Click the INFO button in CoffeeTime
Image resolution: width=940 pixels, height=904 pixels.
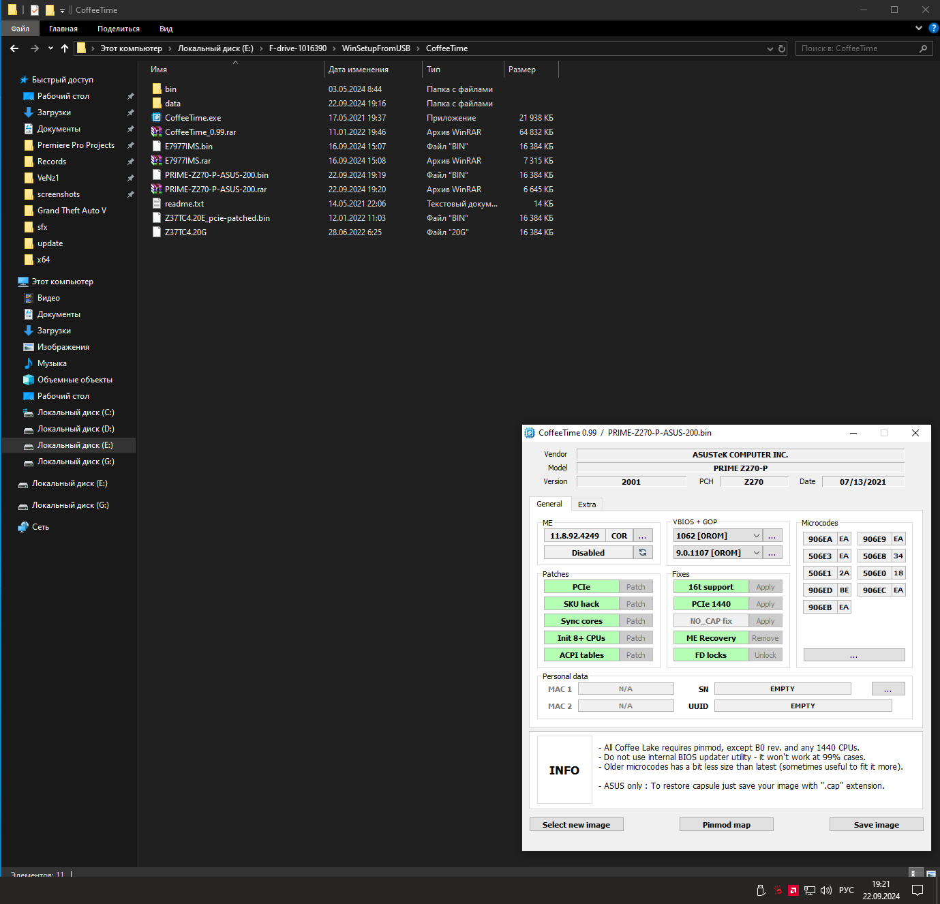coord(564,770)
